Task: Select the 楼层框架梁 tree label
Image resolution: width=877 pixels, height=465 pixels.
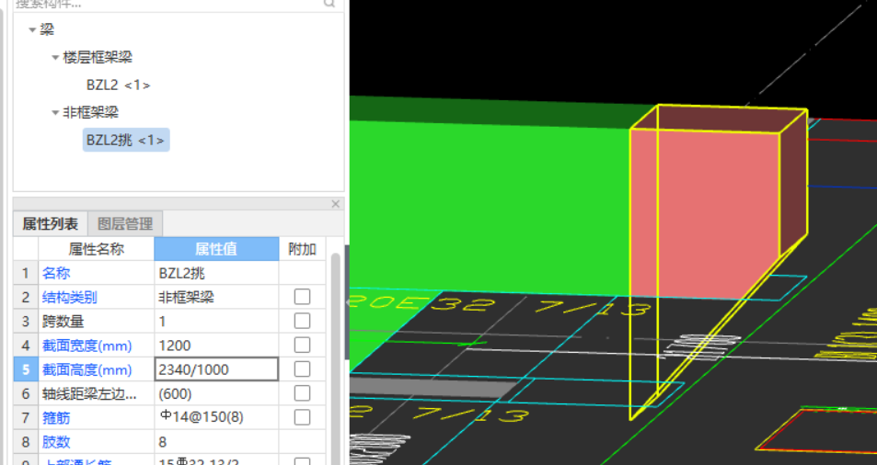Action: pyautogui.click(x=98, y=57)
